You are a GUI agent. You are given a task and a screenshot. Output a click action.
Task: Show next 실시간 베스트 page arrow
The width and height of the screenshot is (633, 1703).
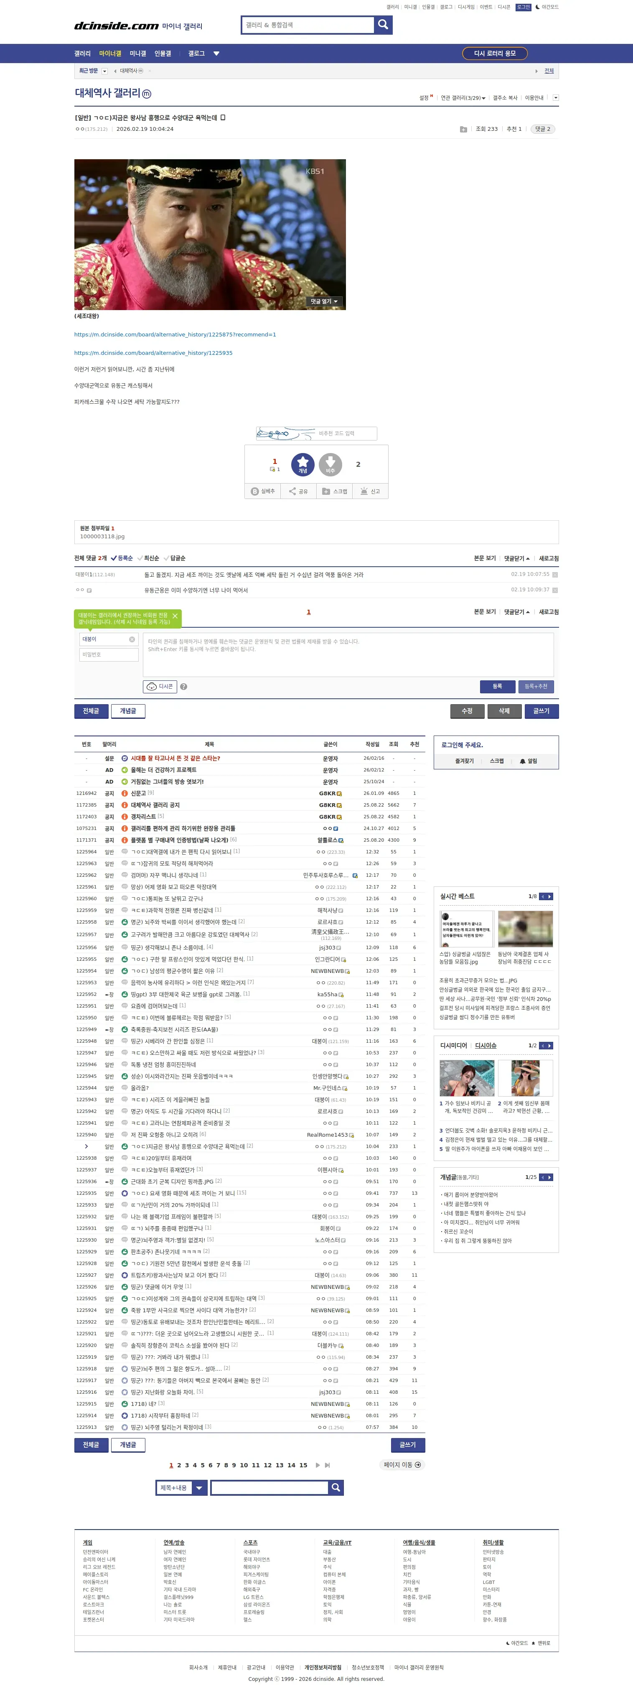[x=550, y=896]
